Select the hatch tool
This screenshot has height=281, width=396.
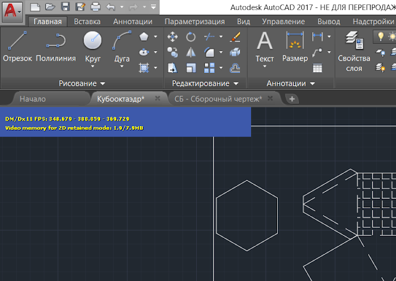144,68
